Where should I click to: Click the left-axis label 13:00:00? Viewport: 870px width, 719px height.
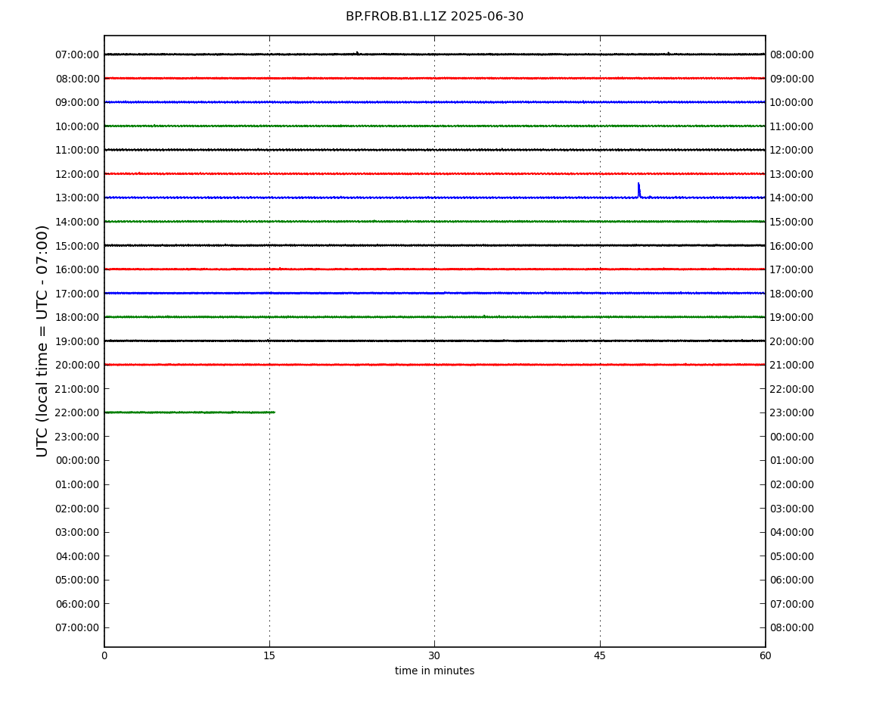(77, 198)
